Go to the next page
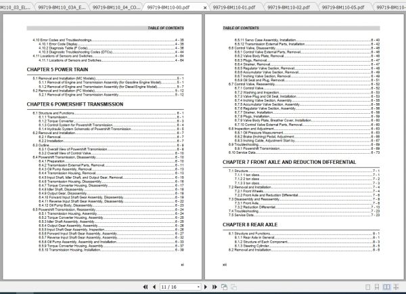Screen dimensions: 406x294 [206, 287]
